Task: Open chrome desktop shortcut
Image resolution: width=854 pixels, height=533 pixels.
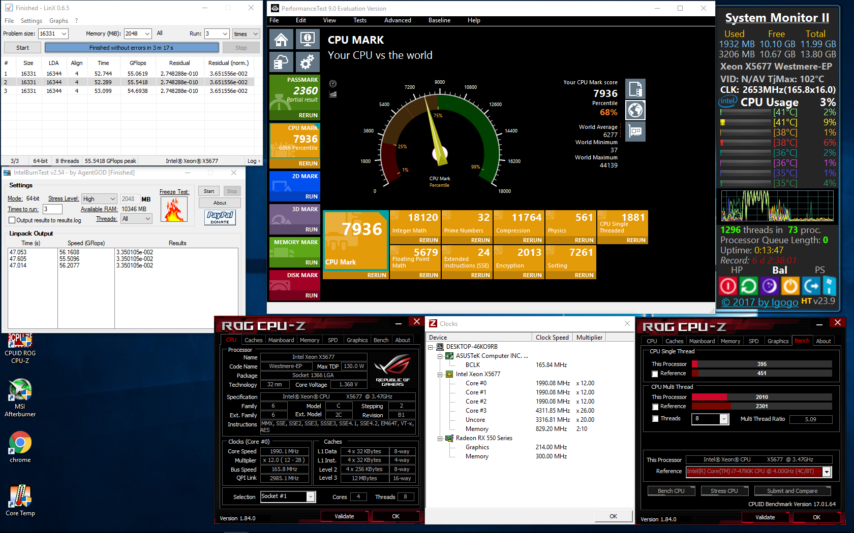Action: point(20,447)
